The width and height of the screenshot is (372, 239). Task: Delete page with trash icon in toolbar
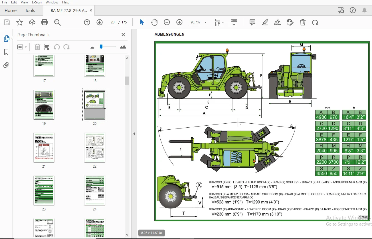click(x=303, y=22)
